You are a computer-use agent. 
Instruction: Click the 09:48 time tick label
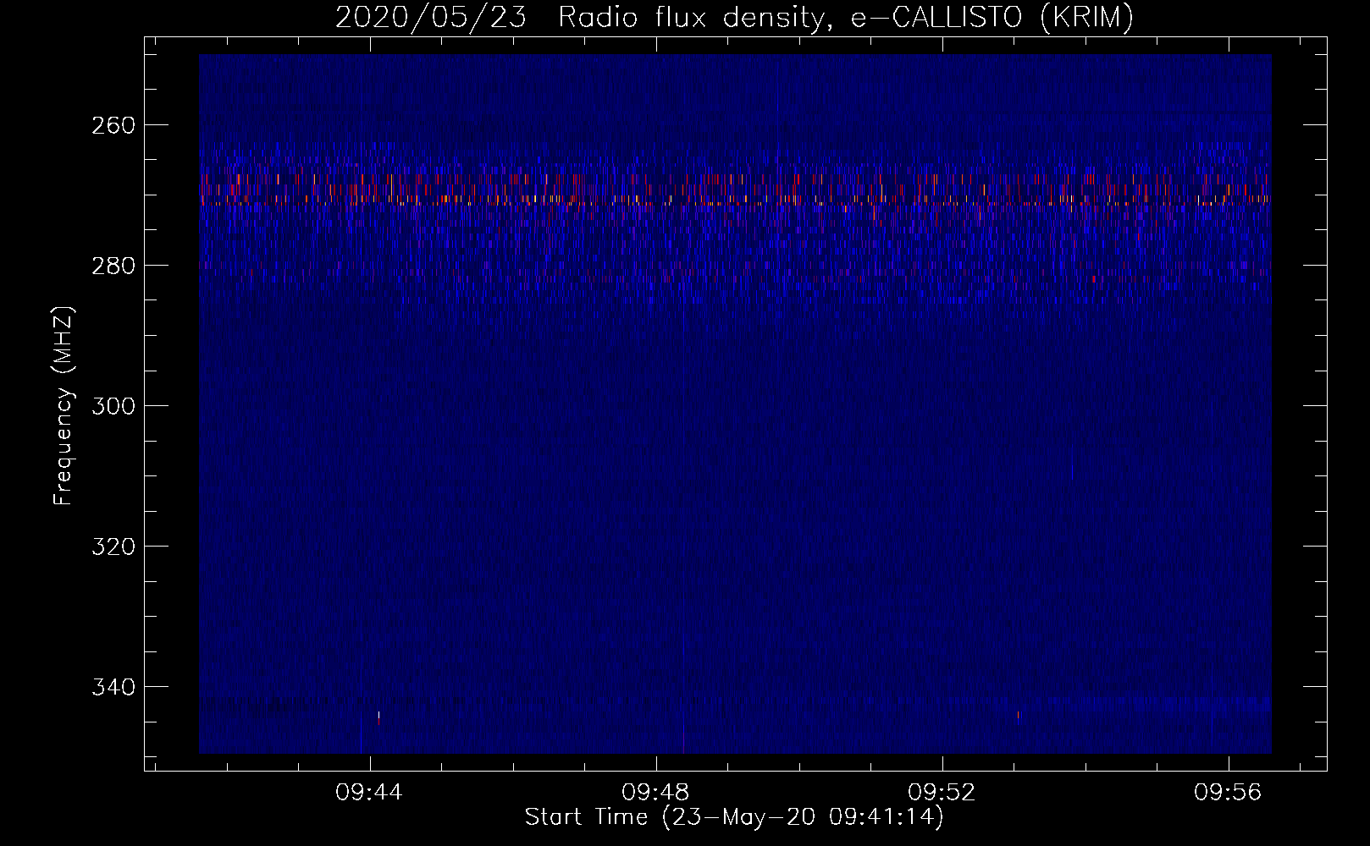click(x=655, y=793)
